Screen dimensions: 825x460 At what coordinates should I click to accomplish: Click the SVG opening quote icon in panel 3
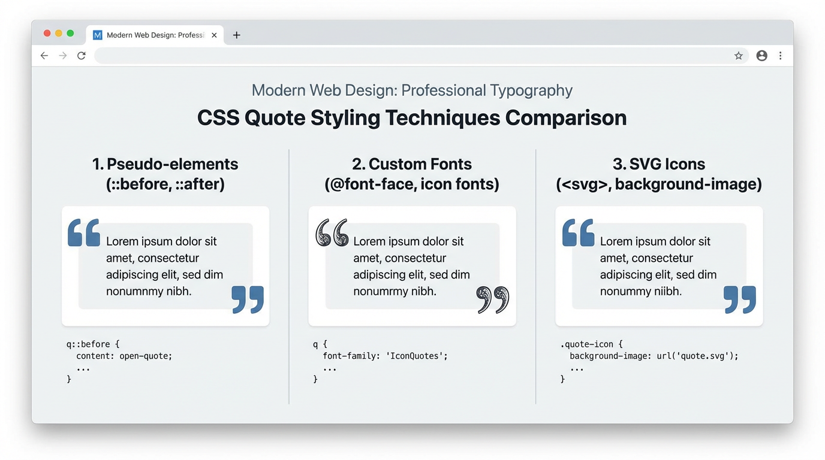577,234
